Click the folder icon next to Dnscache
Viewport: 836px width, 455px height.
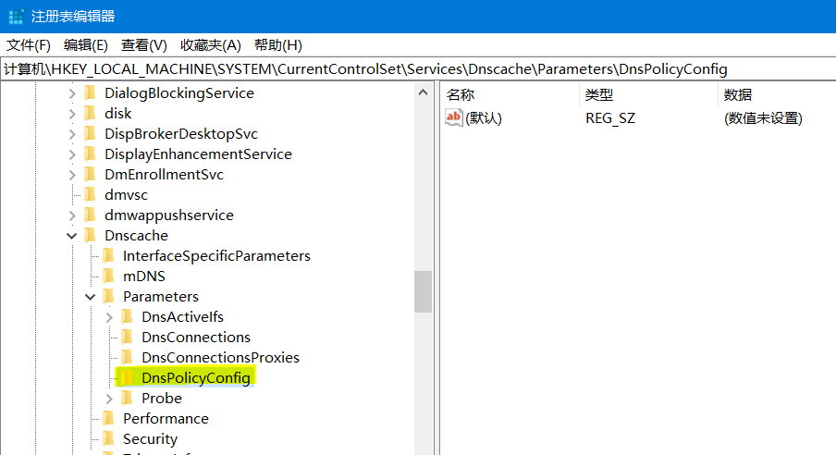[x=90, y=236]
